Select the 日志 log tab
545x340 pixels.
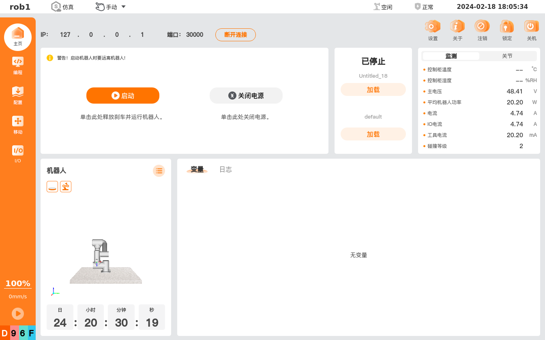tap(225, 170)
